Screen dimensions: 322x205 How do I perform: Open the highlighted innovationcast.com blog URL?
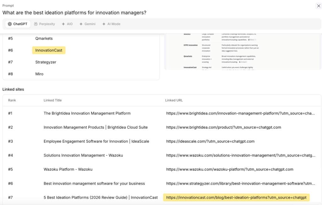236,197
